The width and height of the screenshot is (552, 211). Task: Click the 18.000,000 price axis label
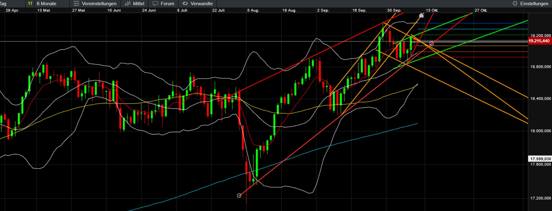point(541,131)
